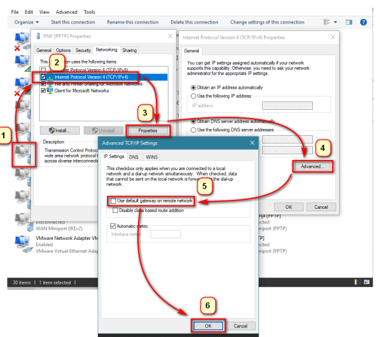Switch to the DNS tab

(134, 156)
